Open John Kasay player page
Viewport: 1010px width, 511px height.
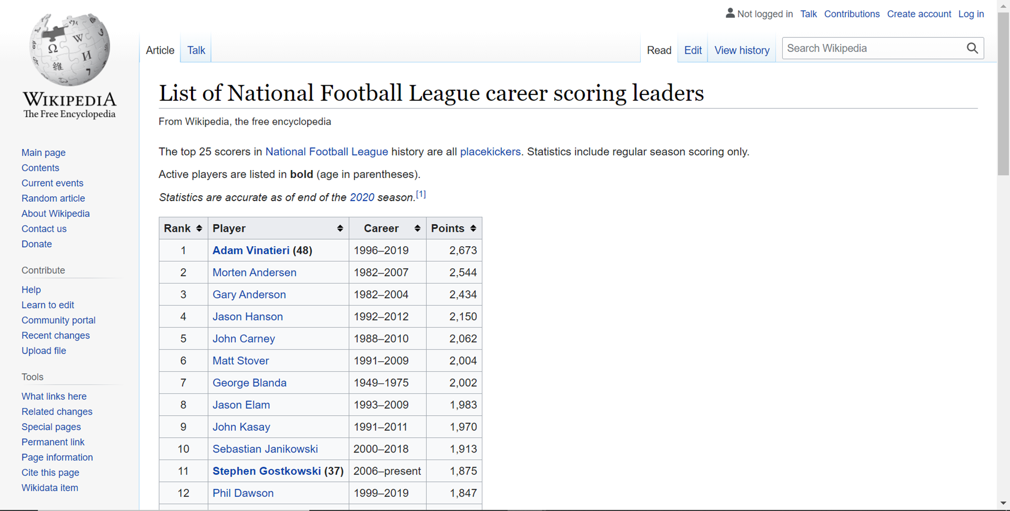(241, 427)
